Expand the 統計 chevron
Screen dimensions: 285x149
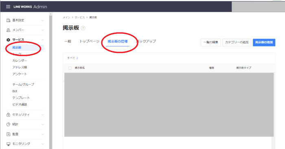[42, 125]
